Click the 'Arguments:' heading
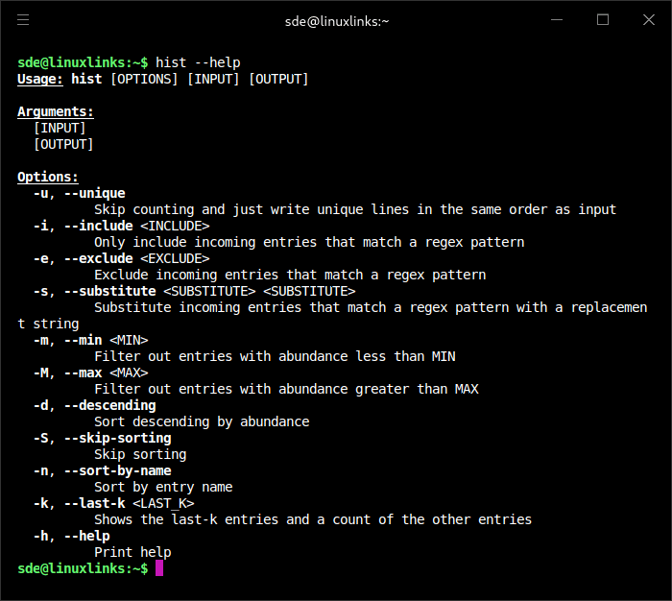The height and width of the screenshot is (601, 672). pos(56,111)
